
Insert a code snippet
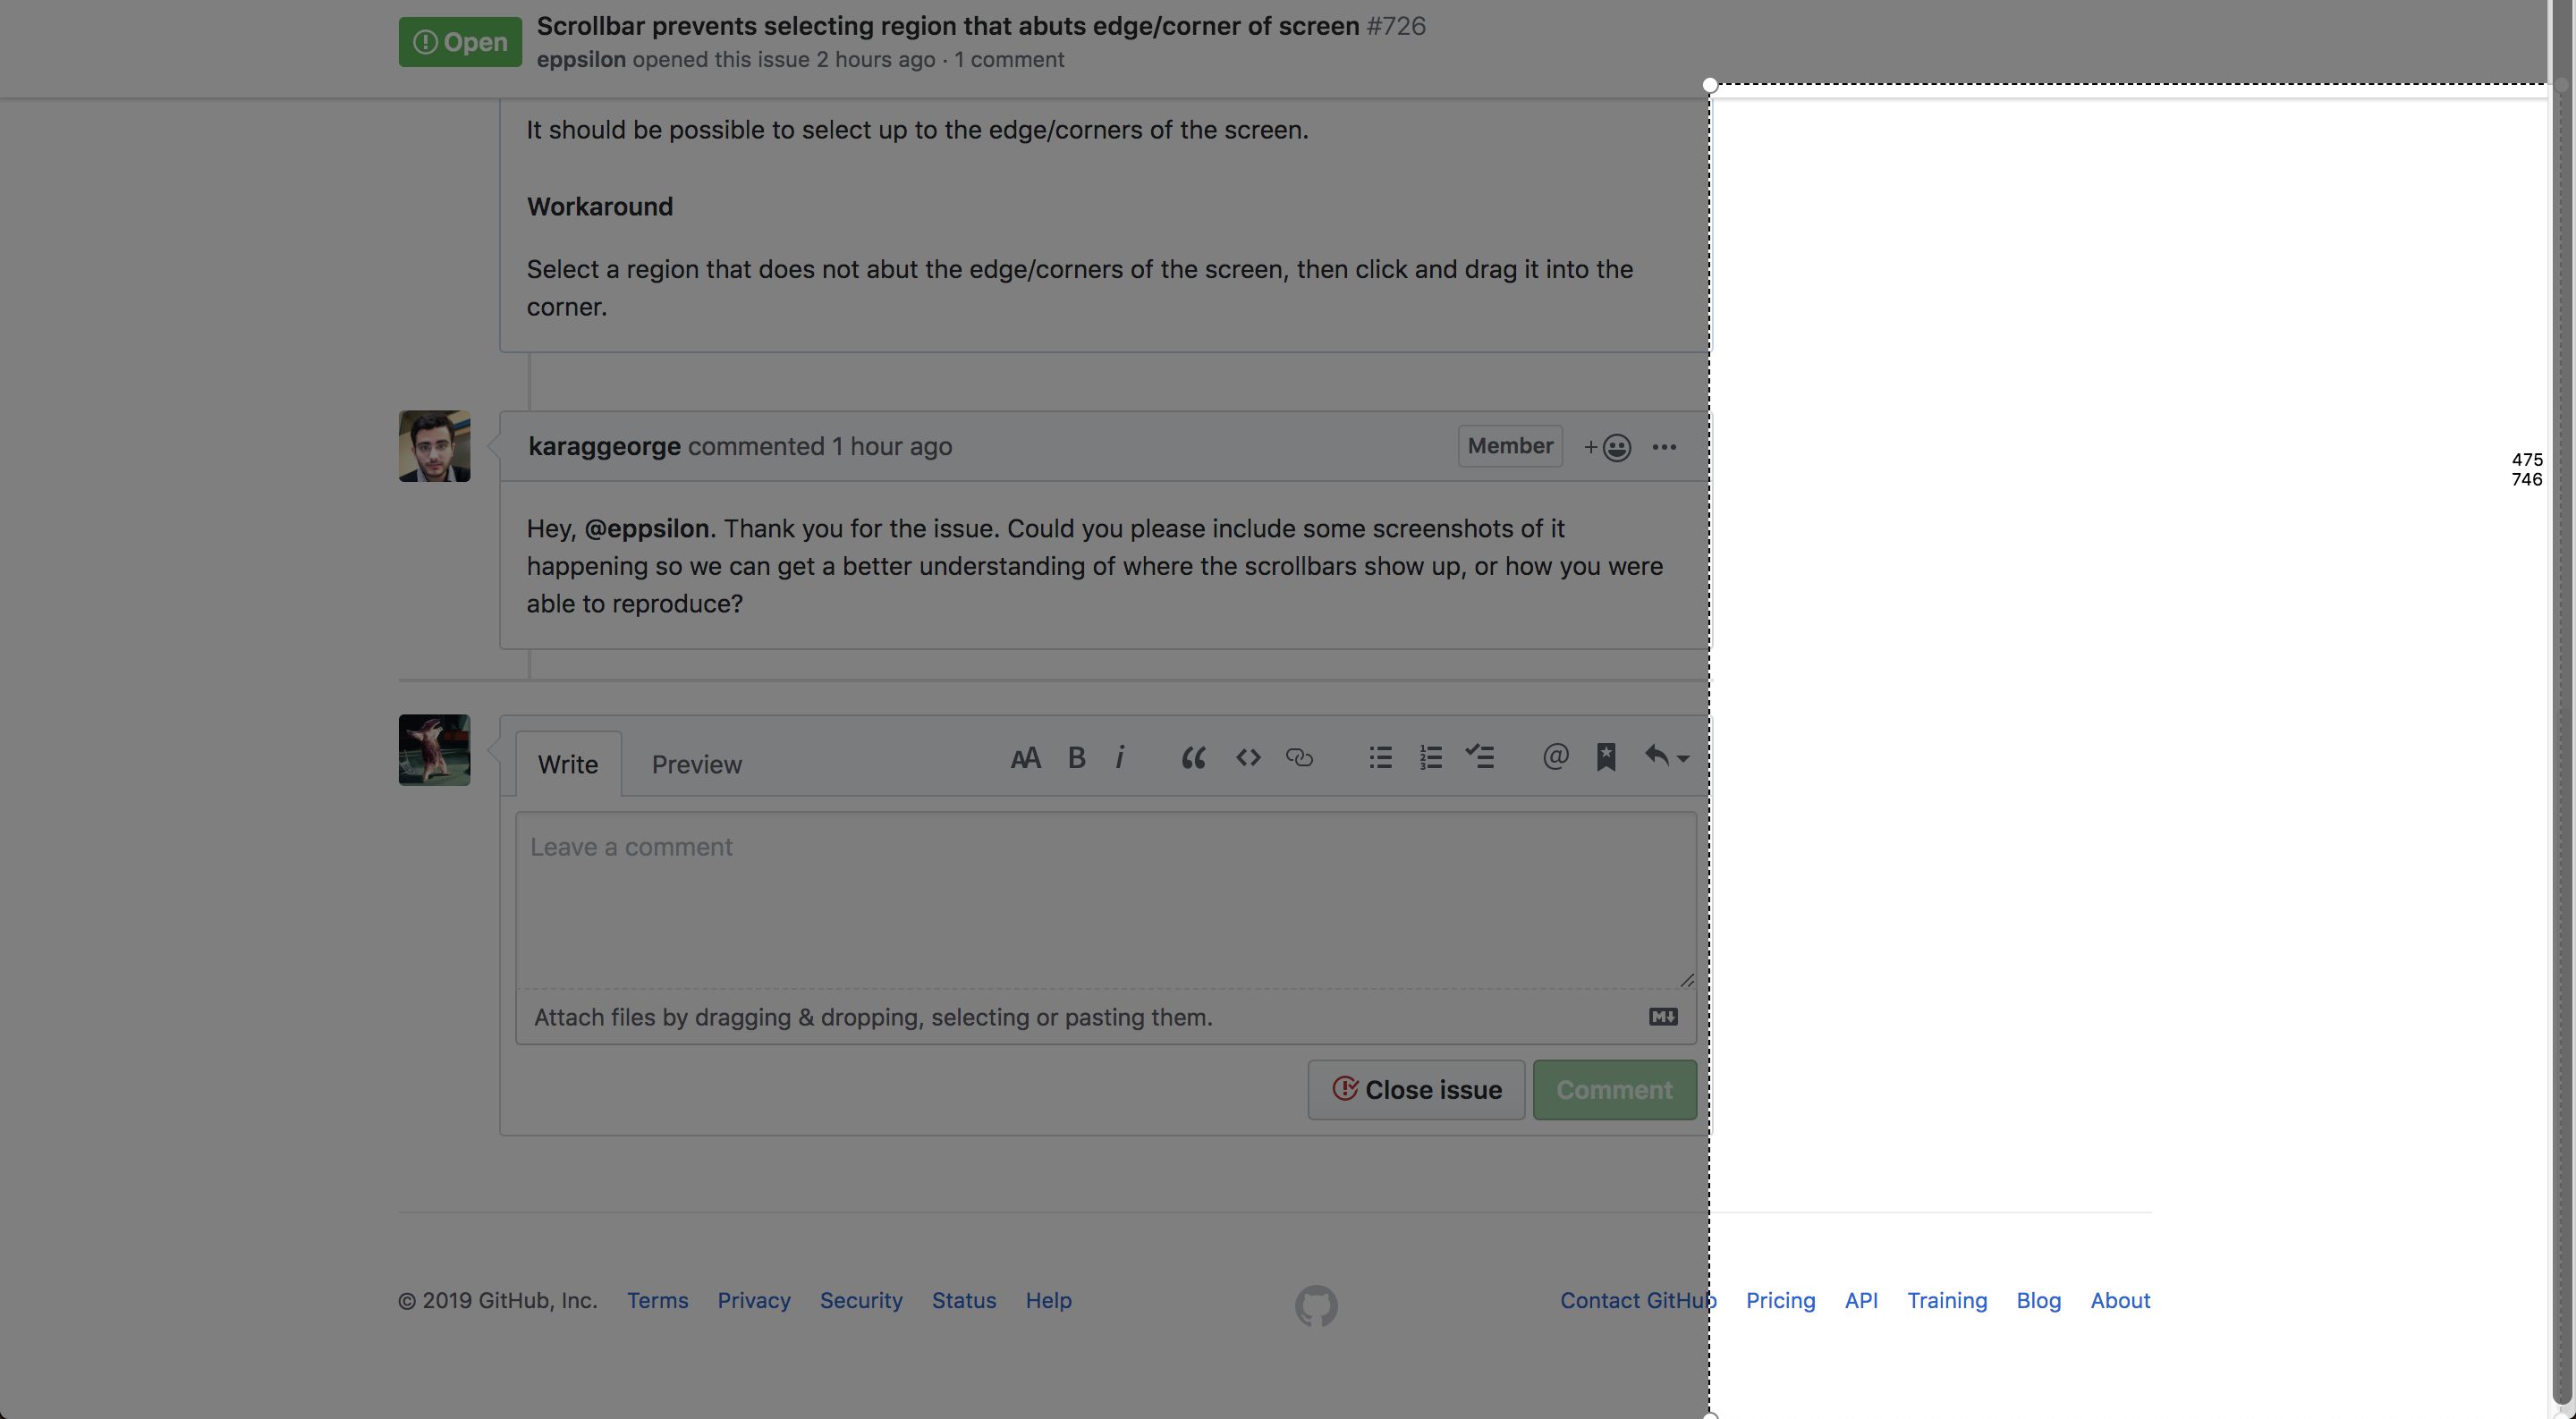coord(1247,757)
